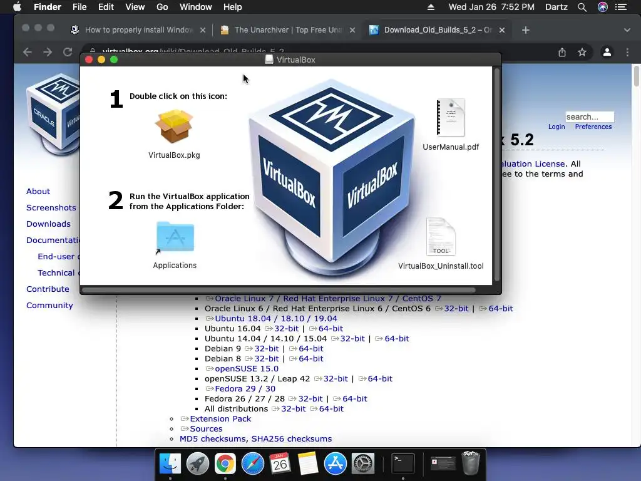Click the Chrome page's vertical scrollbar
Viewport: 641px width, 481px height.
[637, 76]
